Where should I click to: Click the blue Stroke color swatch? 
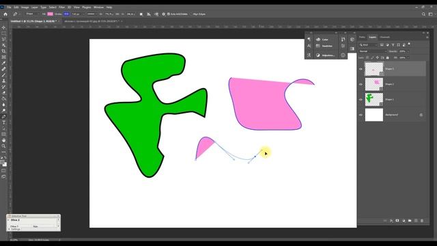(x=66, y=14)
